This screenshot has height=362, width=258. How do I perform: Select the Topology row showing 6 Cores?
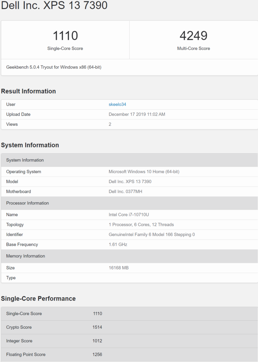coord(141,224)
